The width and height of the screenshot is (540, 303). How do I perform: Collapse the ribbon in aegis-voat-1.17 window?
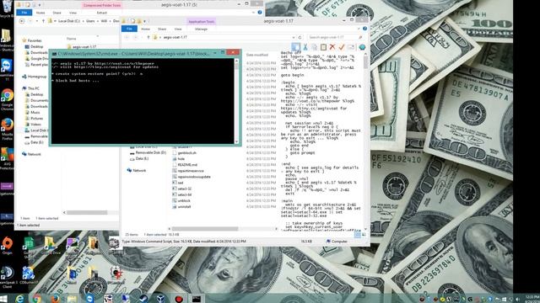point(359,29)
